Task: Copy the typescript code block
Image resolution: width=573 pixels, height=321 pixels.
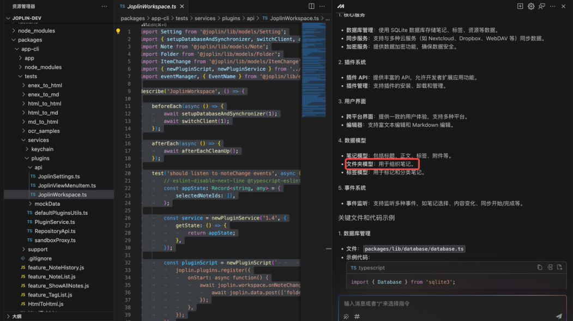Action: 540,268
